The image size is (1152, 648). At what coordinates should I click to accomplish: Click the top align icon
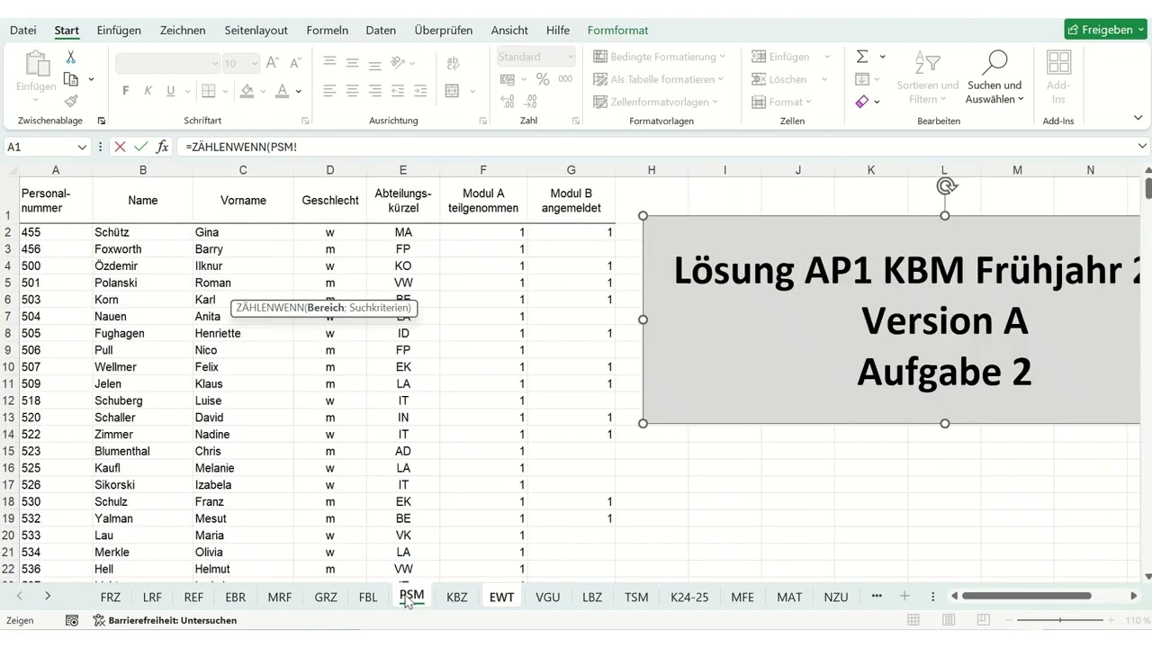pyautogui.click(x=330, y=62)
